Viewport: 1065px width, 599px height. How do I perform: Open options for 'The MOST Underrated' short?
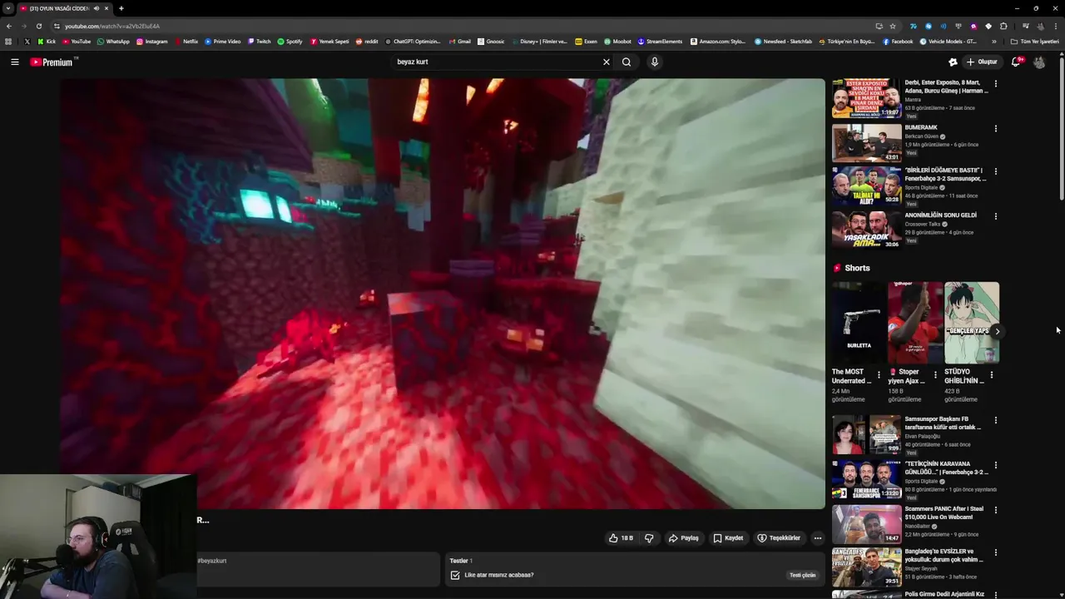point(879,375)
